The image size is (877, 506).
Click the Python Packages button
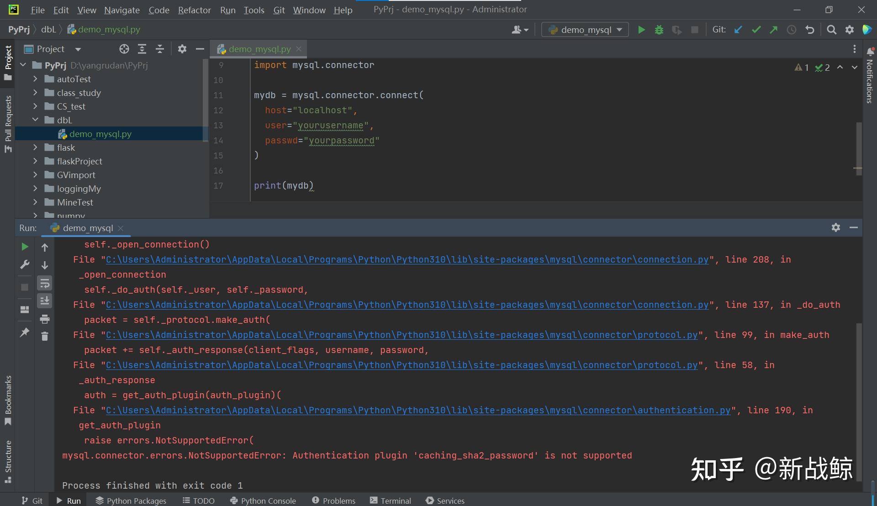[x=131, y=501]
